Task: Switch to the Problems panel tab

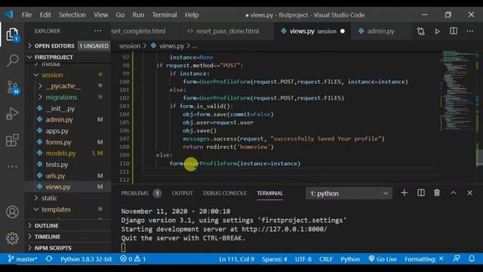Action: [141, 193]
